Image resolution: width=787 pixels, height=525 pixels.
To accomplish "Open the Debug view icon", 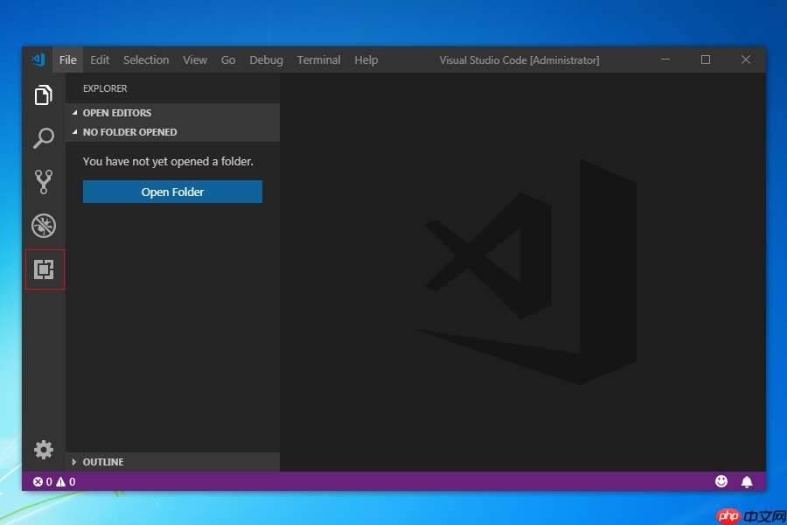I will [x=44, y=226].
